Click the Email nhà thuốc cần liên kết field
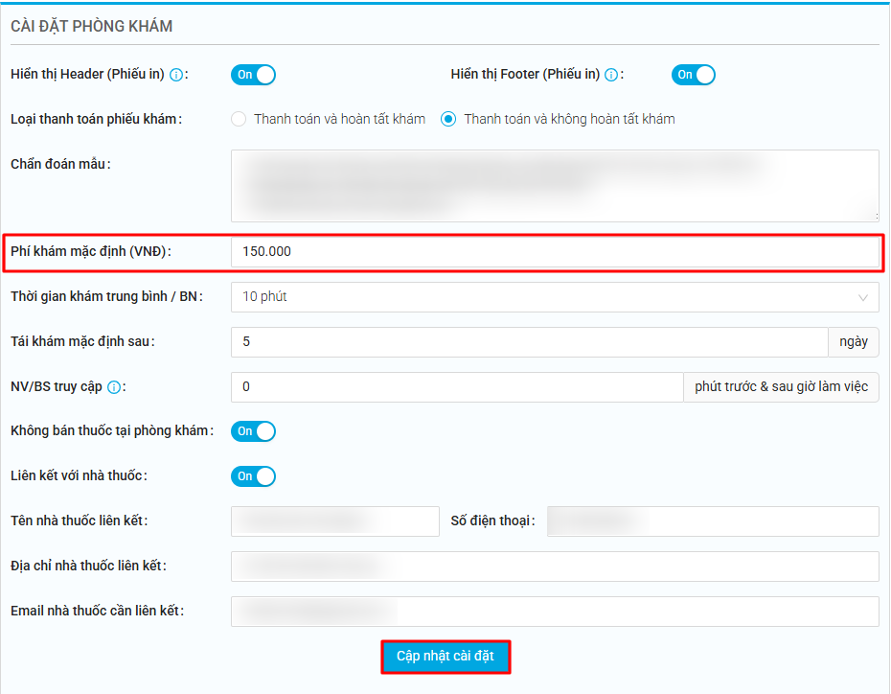The width and height of the screenshot is (891, 694). pyautogui.click(x=555, y=612)
